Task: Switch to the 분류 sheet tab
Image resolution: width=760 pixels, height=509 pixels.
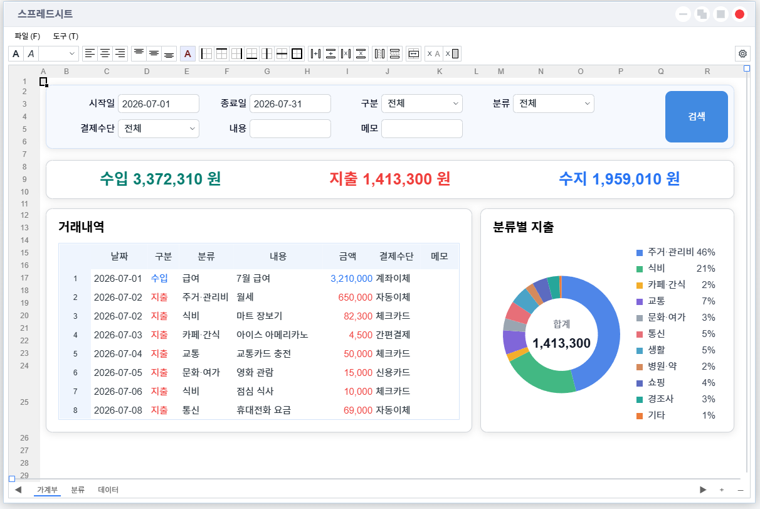Action: [78, 490]
